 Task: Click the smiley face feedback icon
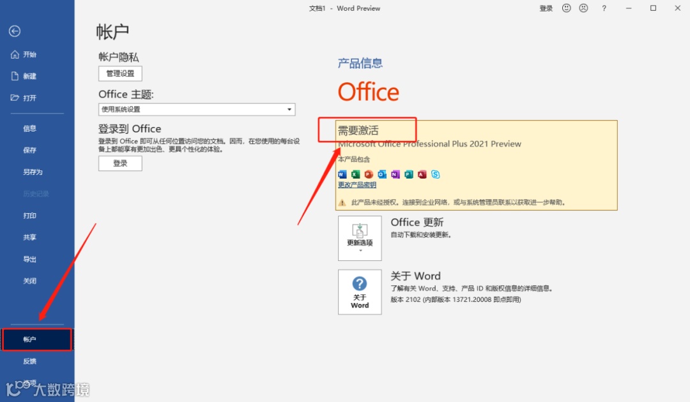tap(566, 8)
